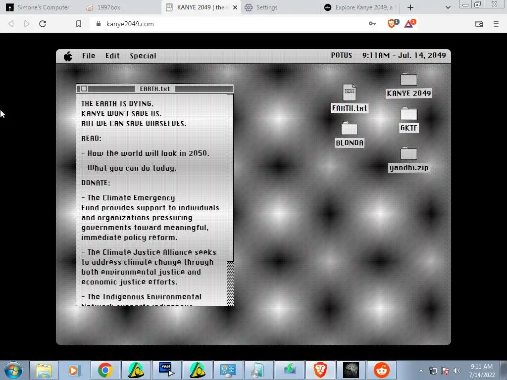
Task: Open the File menu
Action: [x=89, y=56]
